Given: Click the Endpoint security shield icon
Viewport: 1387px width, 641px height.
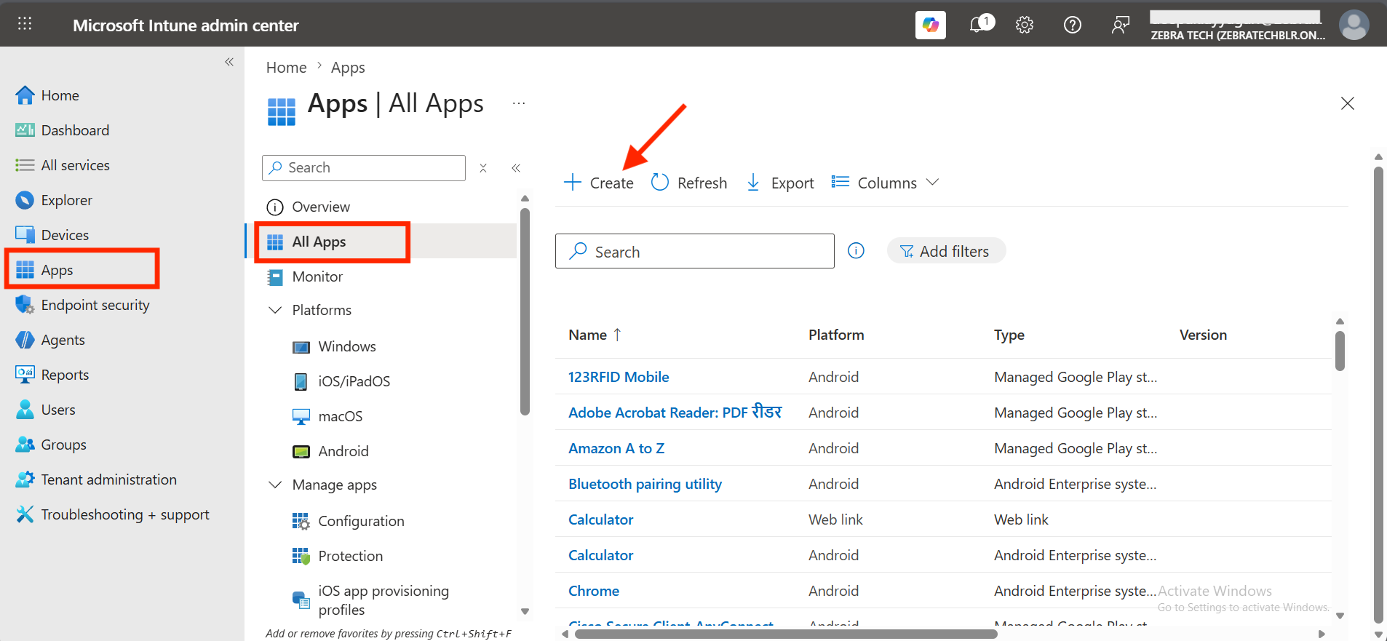Looking at the screenshot, I should [x=25, y=305].
